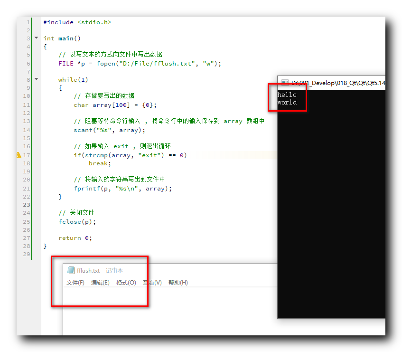Click the warning icon beside line 17
This screenshot has width=402, height=352.
pyautogui.click(x=19, y=155)
